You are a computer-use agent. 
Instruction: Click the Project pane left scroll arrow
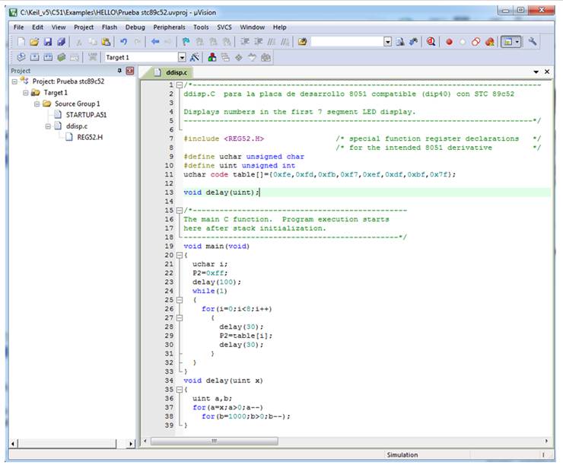click(13, 444)
